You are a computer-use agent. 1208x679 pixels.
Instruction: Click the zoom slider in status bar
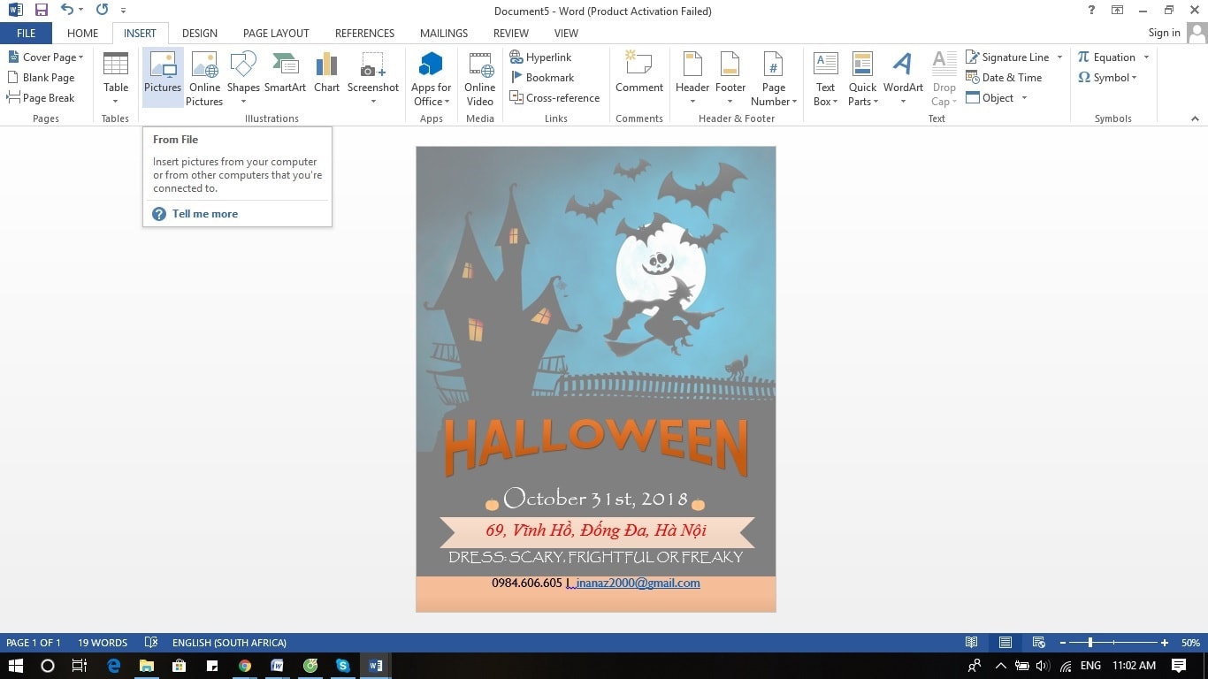1090,643
